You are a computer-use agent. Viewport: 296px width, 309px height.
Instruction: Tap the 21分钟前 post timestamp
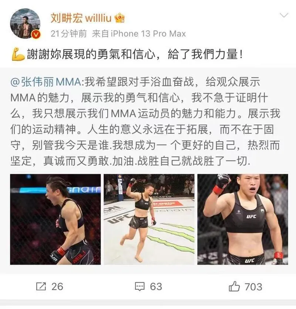tap(68, 34)
